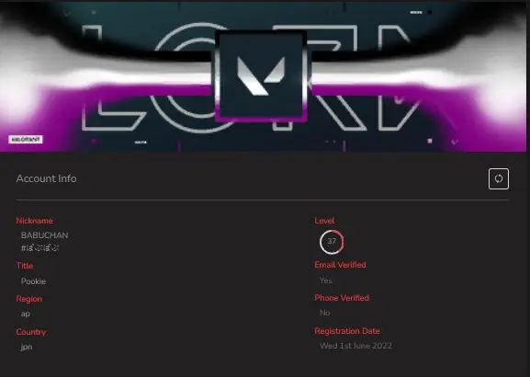The width and height of the screenshot is (530, 377).
Task: Click the Title field label
Action: 25,266
